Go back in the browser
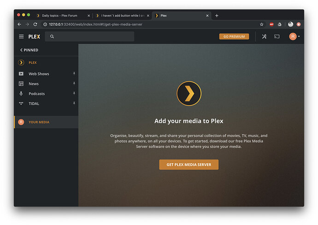Viewport: 318px width, 225px height. pyautogui.click(x=19, y=24)
